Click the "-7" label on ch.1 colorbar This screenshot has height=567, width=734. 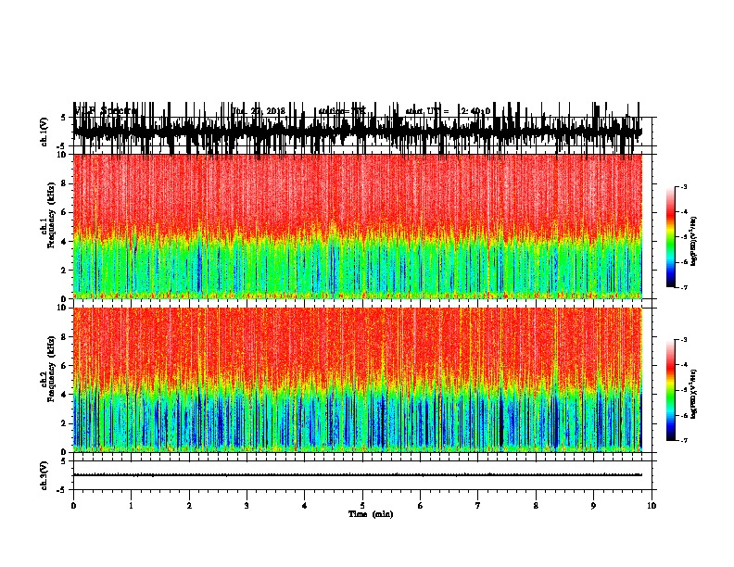[x=683, y=287]
